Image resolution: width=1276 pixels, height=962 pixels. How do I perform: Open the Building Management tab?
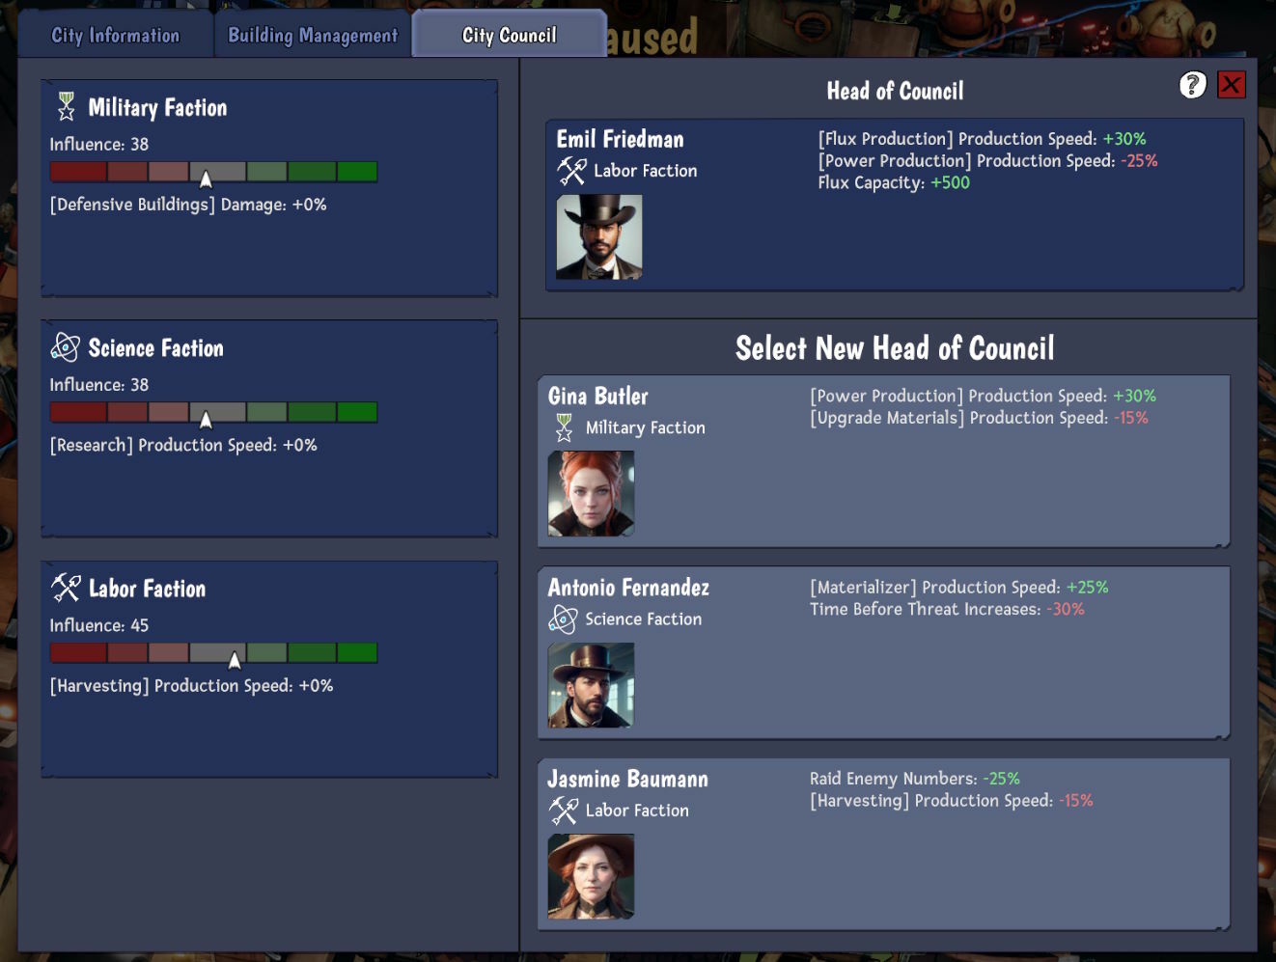coord(313,35)
